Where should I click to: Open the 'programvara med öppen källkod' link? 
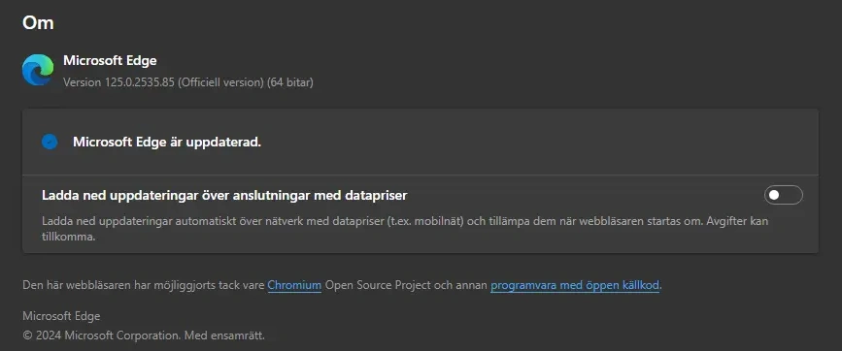(575, 285)
